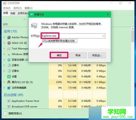Expand the 腾讯QQ (32 位) row
This screenshot has height=120, width=136.
[x=4, y=82]
